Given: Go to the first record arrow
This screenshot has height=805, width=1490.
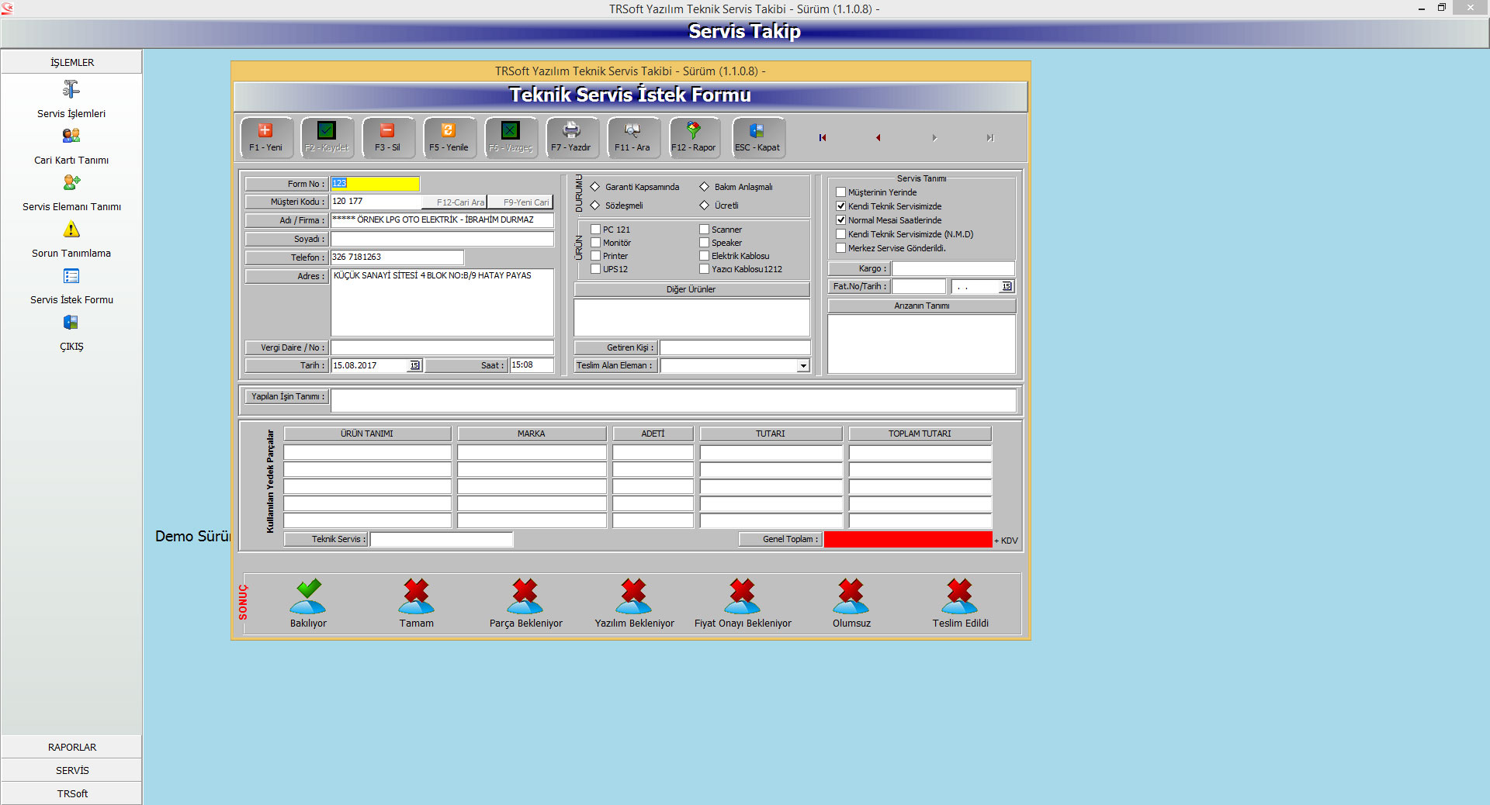Looking at the screenshot, I should tap(823, 138).
